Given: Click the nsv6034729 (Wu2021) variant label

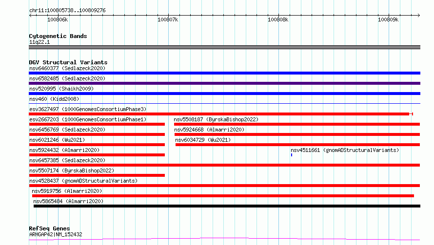Looking at the screenshot, I should click(x=203, y=140).
